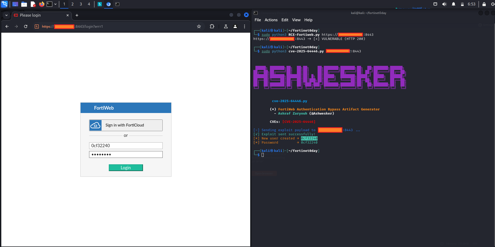Click the Login button
The width and height of the screenshot is (495, 247).
(126, 168)
